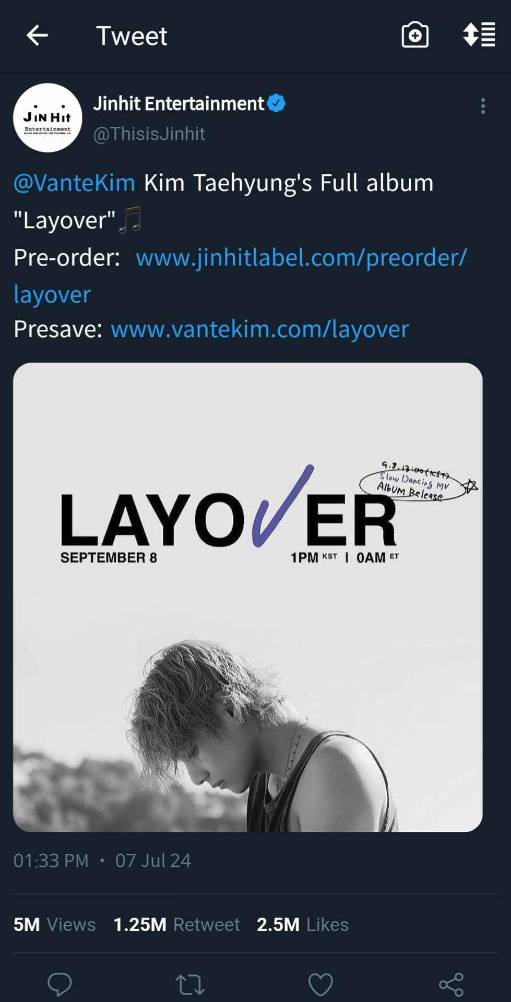Open Jinhit Entertainment display name
511x1002 pixels.
point(179,103)
